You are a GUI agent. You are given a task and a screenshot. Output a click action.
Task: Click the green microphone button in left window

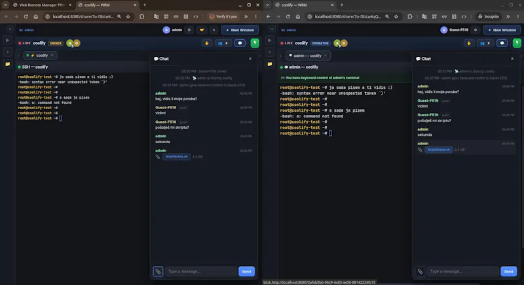coord(255,43)
